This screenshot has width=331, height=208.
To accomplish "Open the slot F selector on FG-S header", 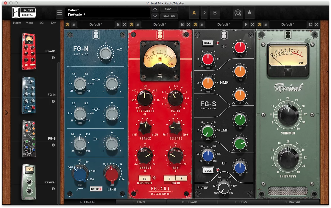I will click(246, 24).
